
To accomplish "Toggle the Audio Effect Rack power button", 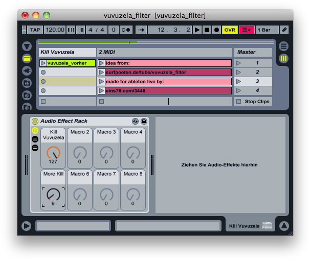I will pyautogui.click(x=35, y=121).
